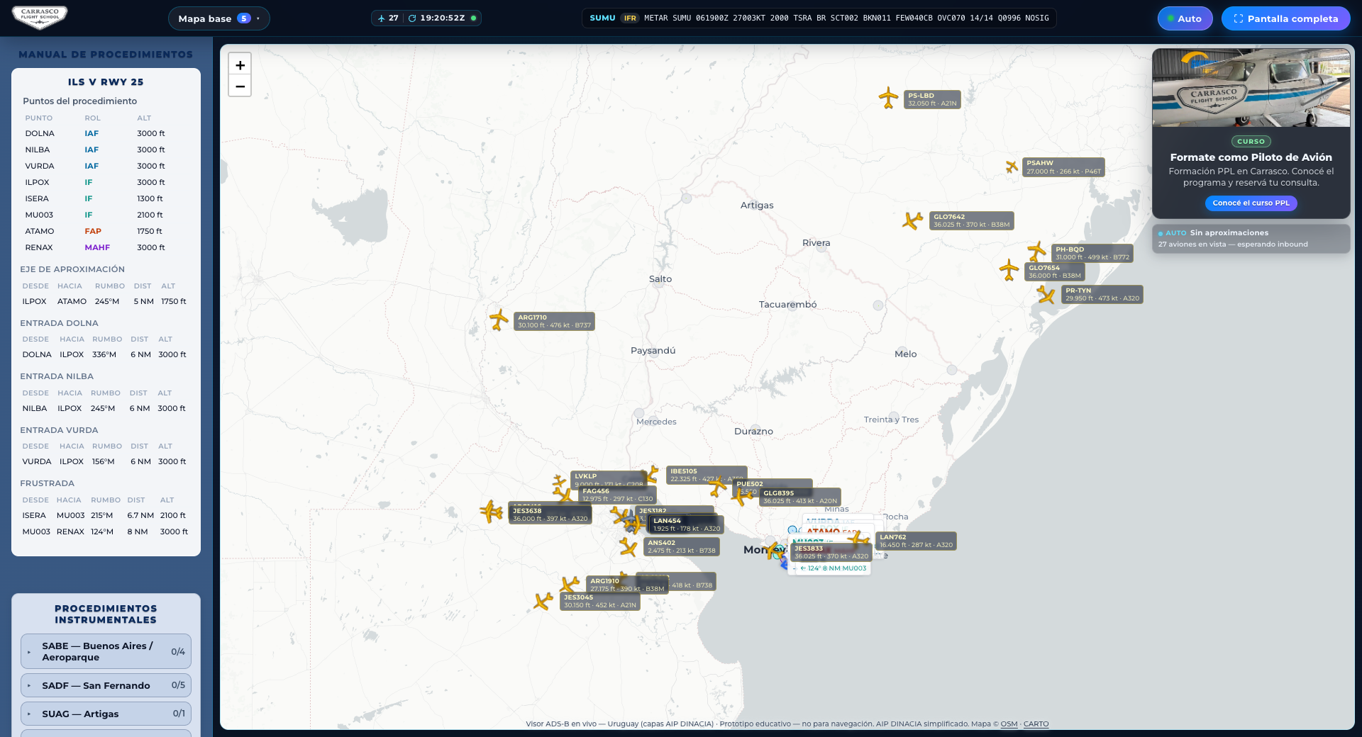Viewport: 1362px width, 737px height.
Task: Click the ARG1710 flight label
Action: (x=554, y=321)
